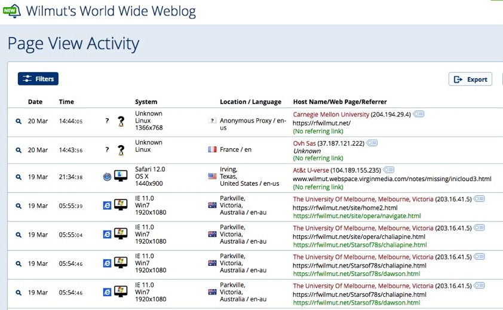Click the tag icon beside 104.189.155.235

pos(389,170)
